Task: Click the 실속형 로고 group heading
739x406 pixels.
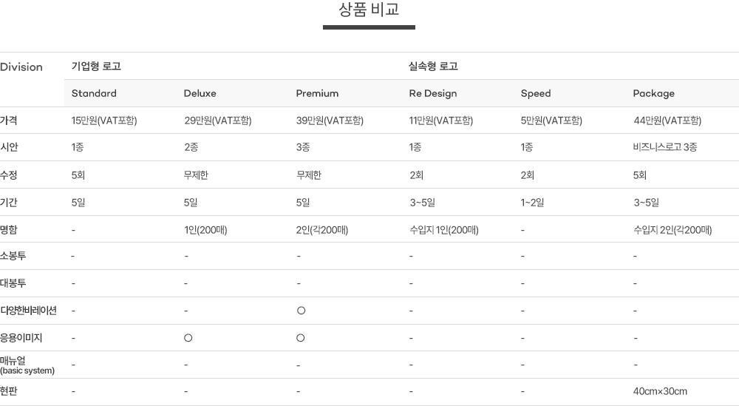Action: pos(434,67)
